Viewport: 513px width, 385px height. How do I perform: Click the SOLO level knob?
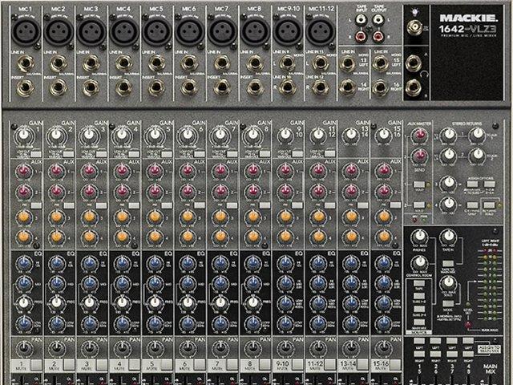click(448, 283)
